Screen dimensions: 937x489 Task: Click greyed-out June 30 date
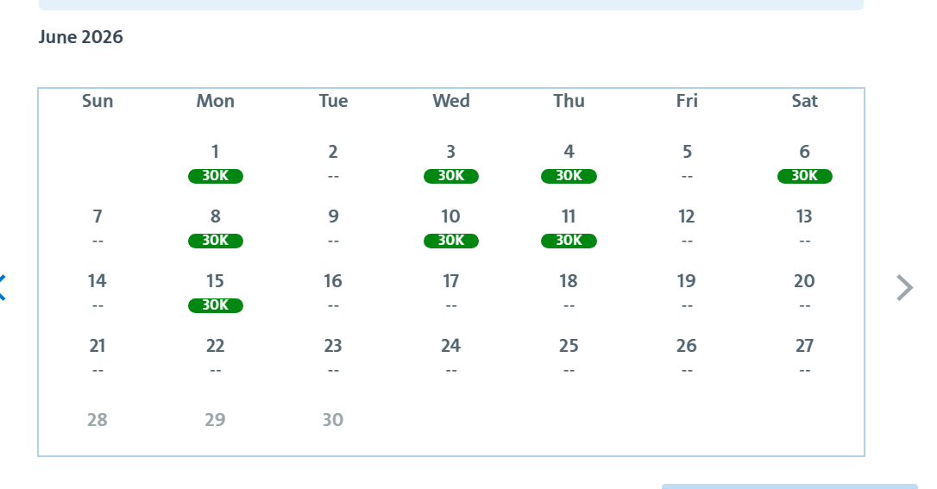tap(333, 420)
